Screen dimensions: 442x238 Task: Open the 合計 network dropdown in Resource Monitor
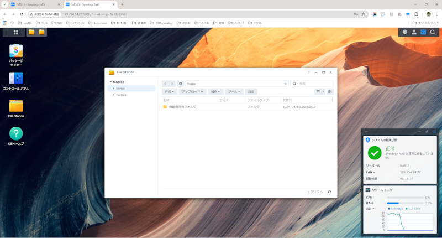pos(370,209)
